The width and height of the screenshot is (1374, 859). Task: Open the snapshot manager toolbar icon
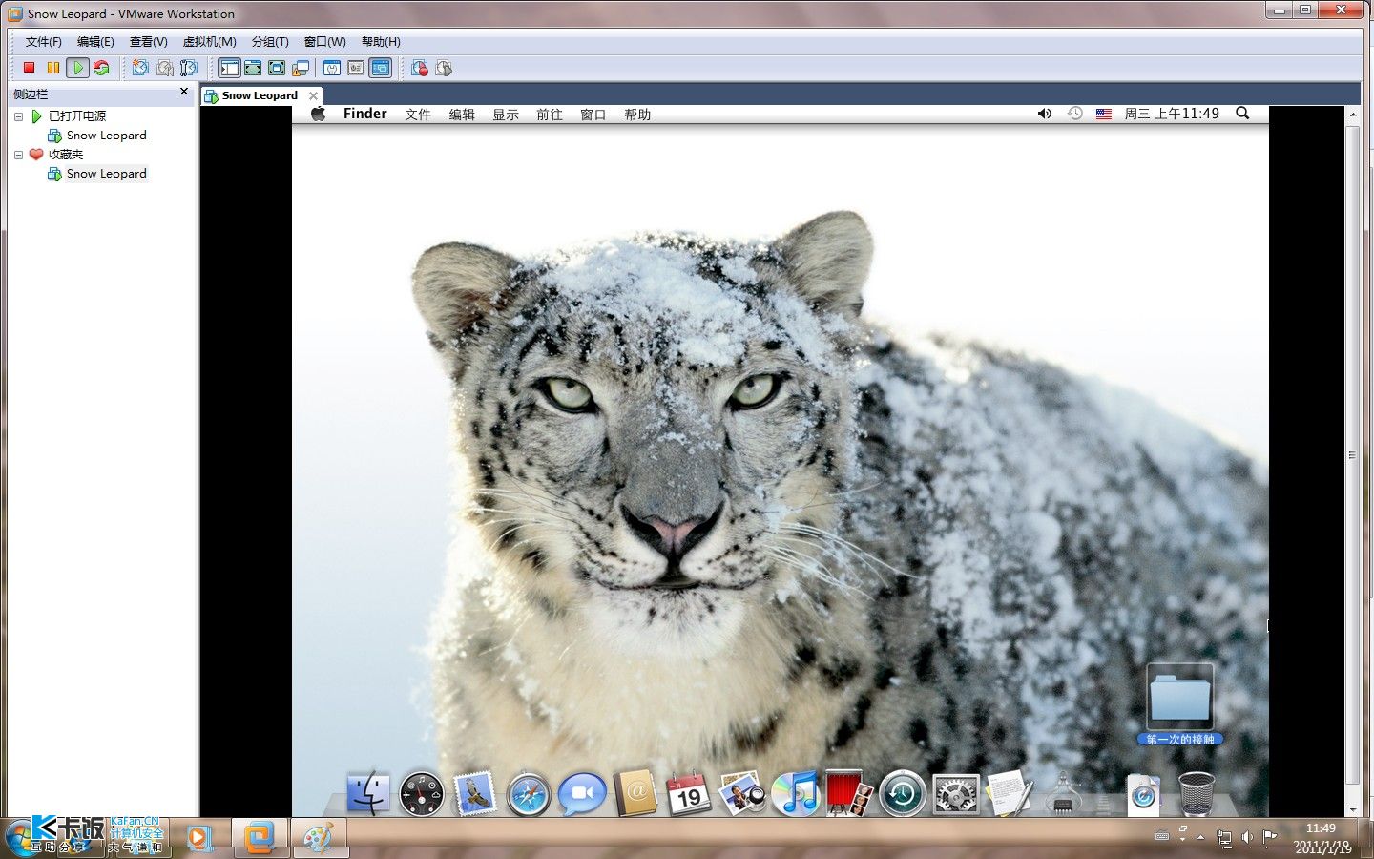tap(189, 68)
